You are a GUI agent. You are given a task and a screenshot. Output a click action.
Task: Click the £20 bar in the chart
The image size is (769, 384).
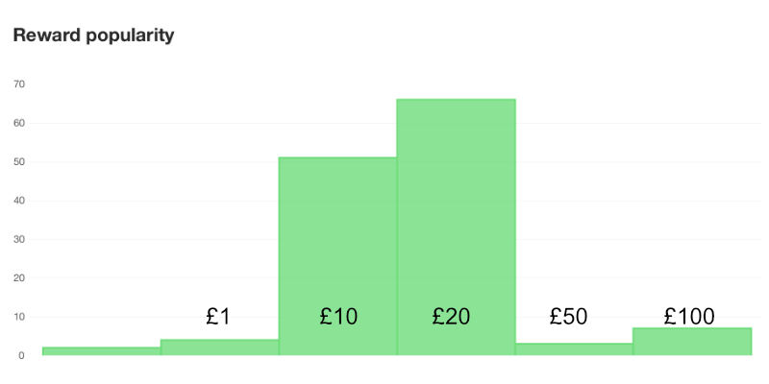pos(456,227)
